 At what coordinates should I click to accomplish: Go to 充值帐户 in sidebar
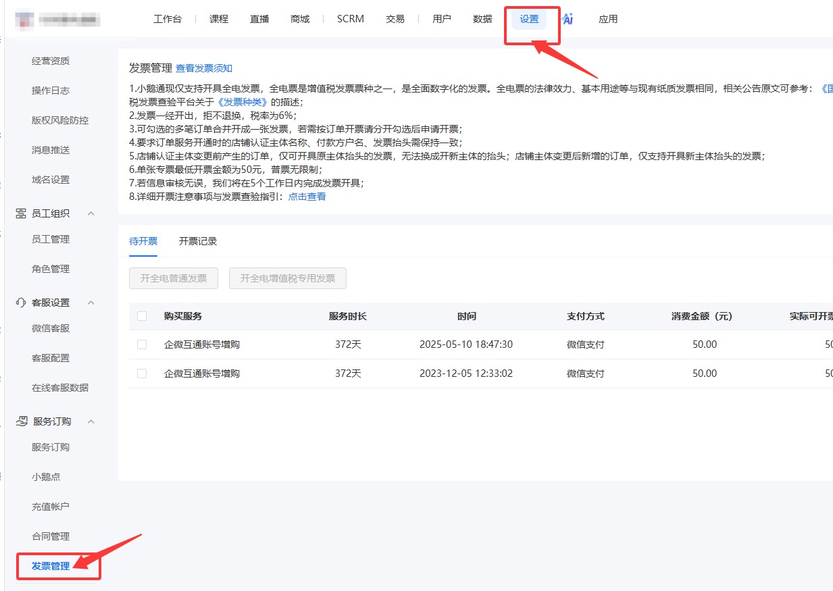click(x=51, y=507)
